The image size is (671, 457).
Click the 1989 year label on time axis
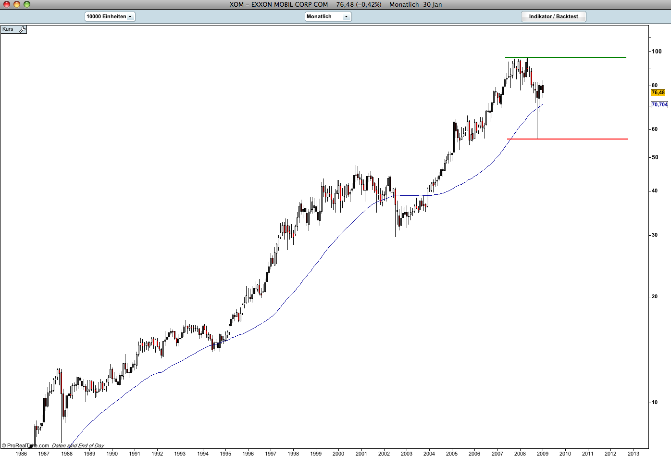[89, 453]
